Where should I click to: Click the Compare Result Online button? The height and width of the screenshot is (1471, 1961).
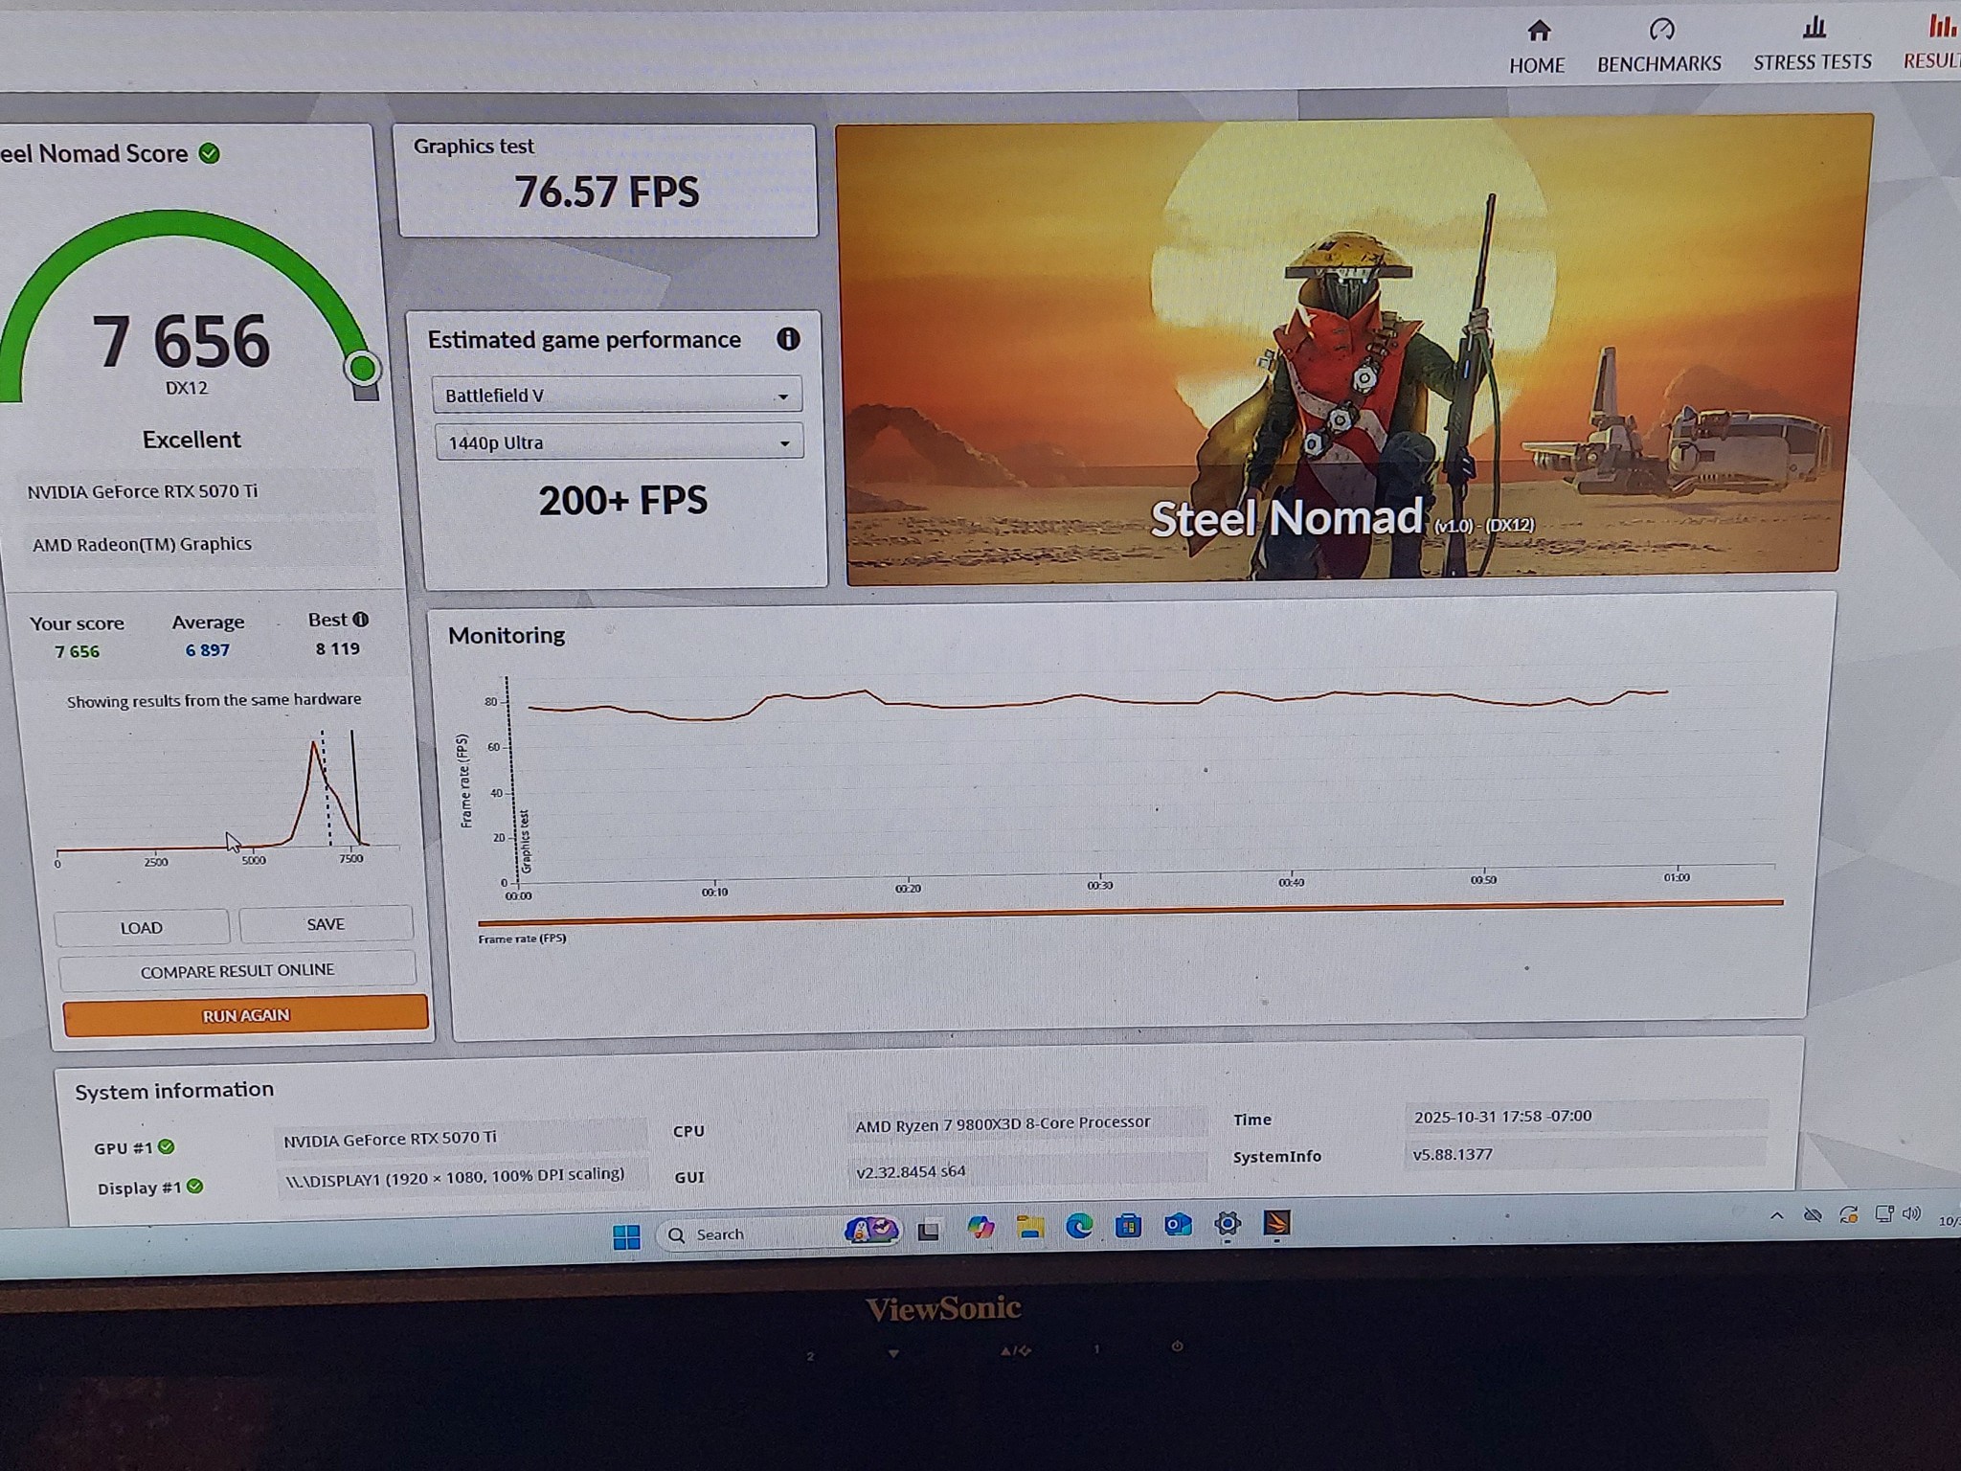(237, 971)
